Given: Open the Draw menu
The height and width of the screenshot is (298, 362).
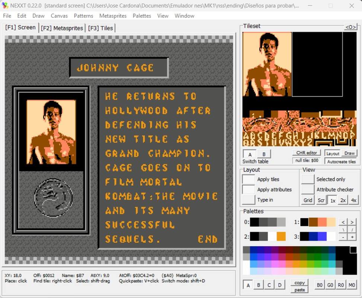Looking at the screenshot, I should [x=38, y=16].
